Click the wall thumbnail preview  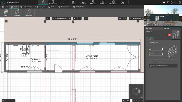click(x=176, y=35)
